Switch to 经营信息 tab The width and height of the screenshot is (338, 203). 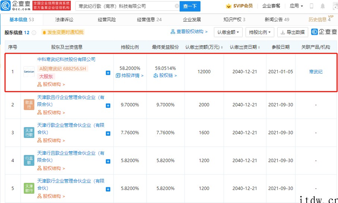[149, 20]
